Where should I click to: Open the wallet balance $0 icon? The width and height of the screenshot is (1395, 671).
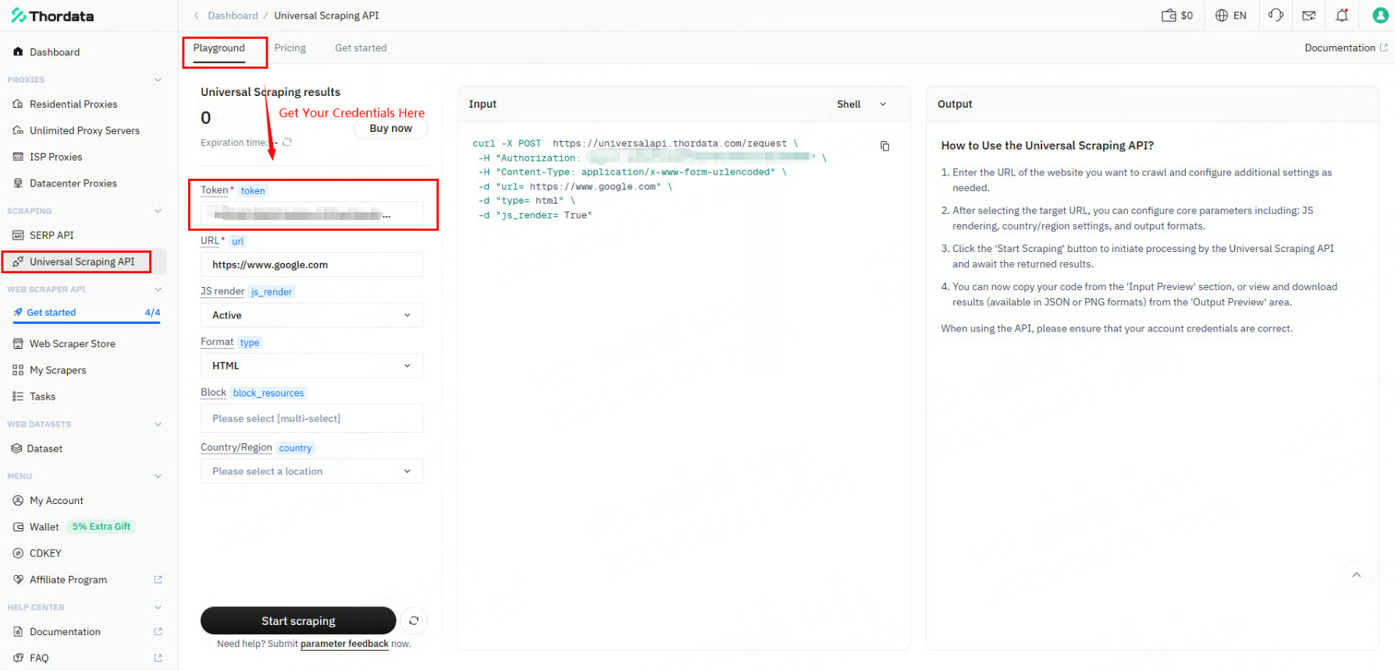click(x=1177, y=16)
